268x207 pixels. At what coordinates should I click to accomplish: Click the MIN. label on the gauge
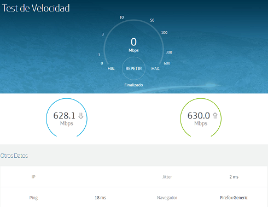(111, 69)
